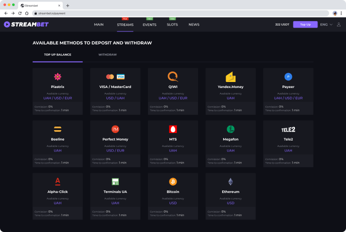Go back with browser back arrow
The width and height of the screenshot is (346, 232).
coord(6,13)
